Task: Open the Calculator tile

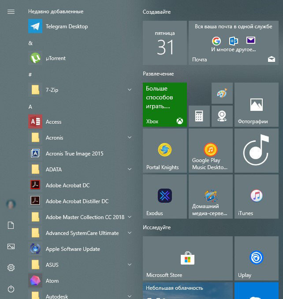Action: tap(199, 116)
